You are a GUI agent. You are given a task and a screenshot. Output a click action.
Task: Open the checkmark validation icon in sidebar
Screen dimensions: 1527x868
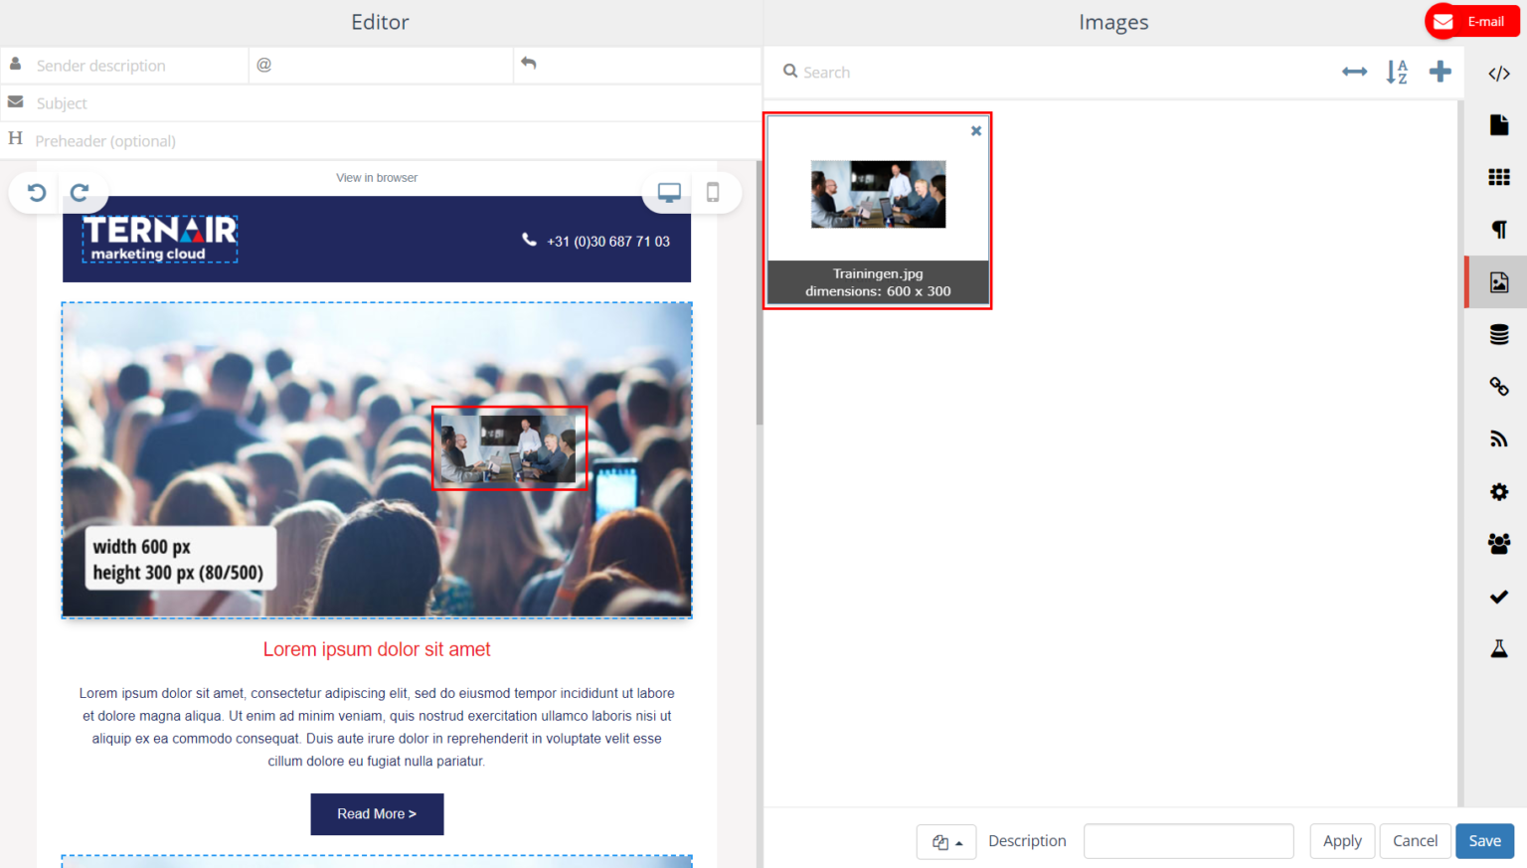tap(1499, 597)
